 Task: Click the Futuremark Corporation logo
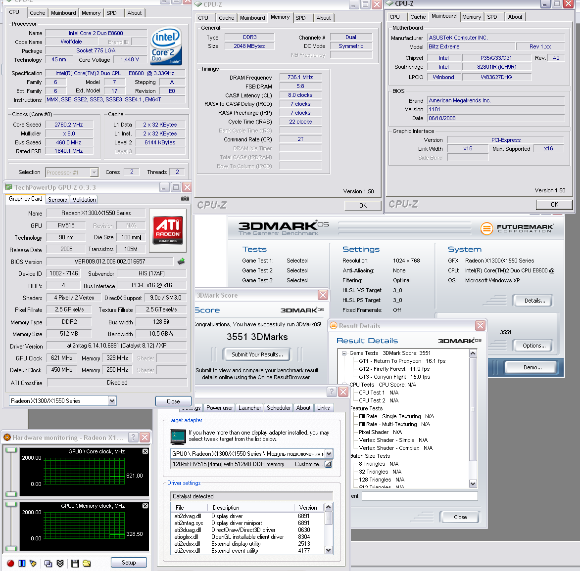(517, 228)
